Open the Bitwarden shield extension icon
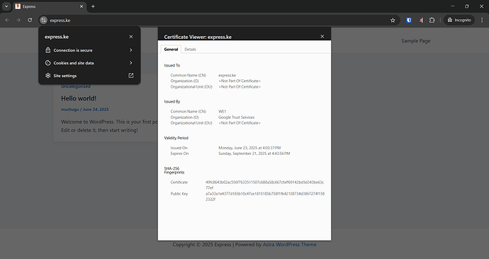489x259 pixels. pos(409,21)
